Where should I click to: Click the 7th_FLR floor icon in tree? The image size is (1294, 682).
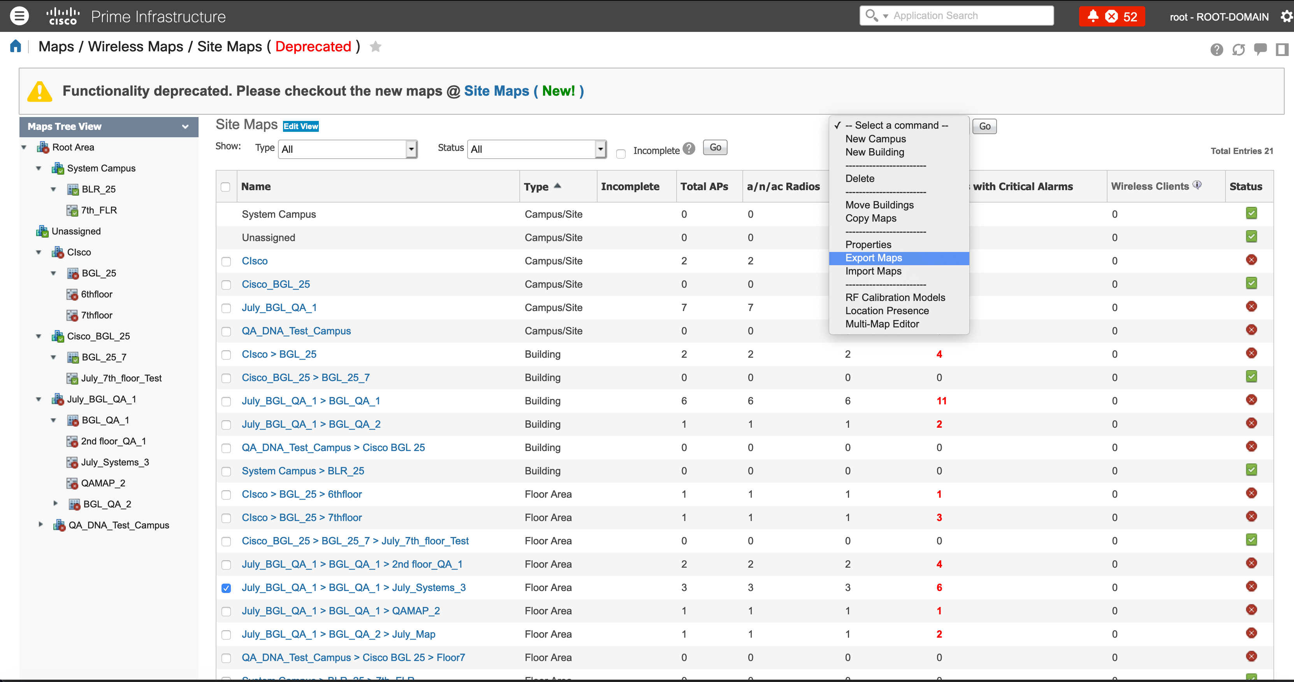click(72, 210)
